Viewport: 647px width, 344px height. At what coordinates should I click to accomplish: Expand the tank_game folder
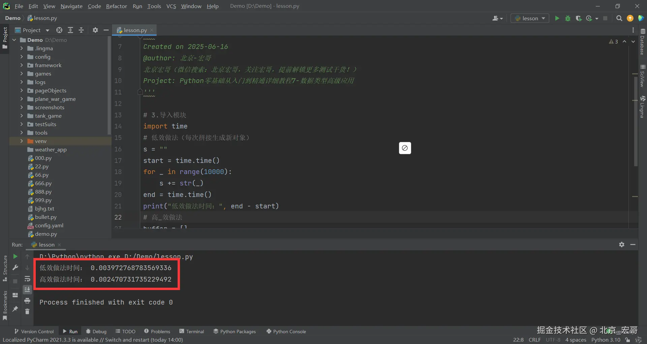[x=22, y=116]
